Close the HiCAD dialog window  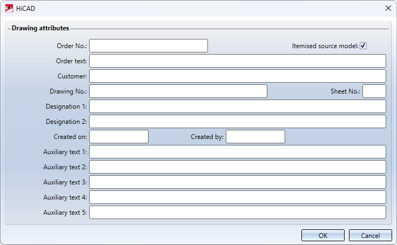(388, 8)
